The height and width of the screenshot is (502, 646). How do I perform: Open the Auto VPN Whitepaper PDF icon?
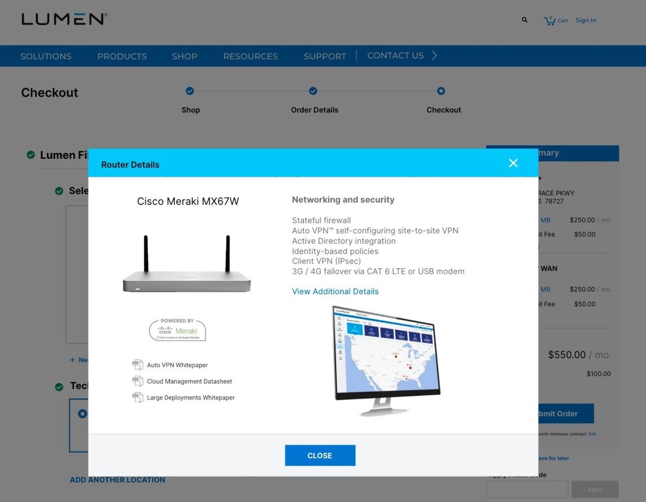point(137,365)
